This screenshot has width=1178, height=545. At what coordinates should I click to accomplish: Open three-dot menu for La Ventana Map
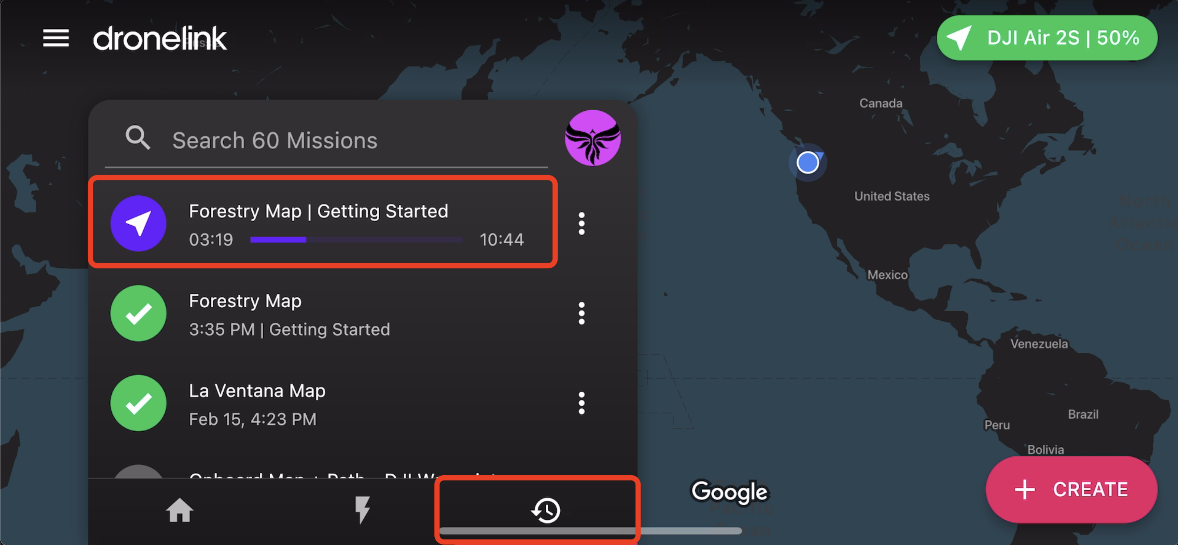point(581,403)
